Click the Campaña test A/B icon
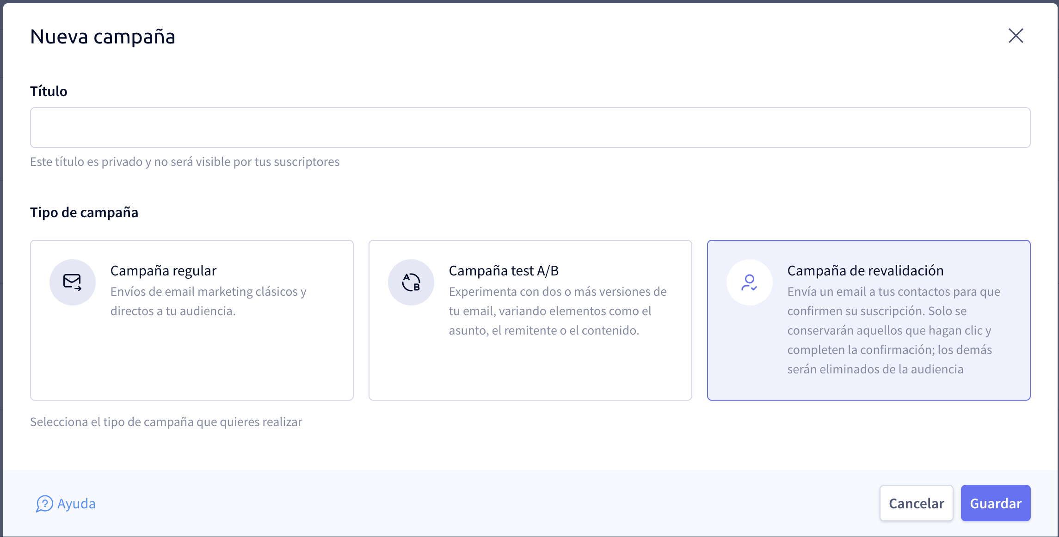 coord(411,282)
